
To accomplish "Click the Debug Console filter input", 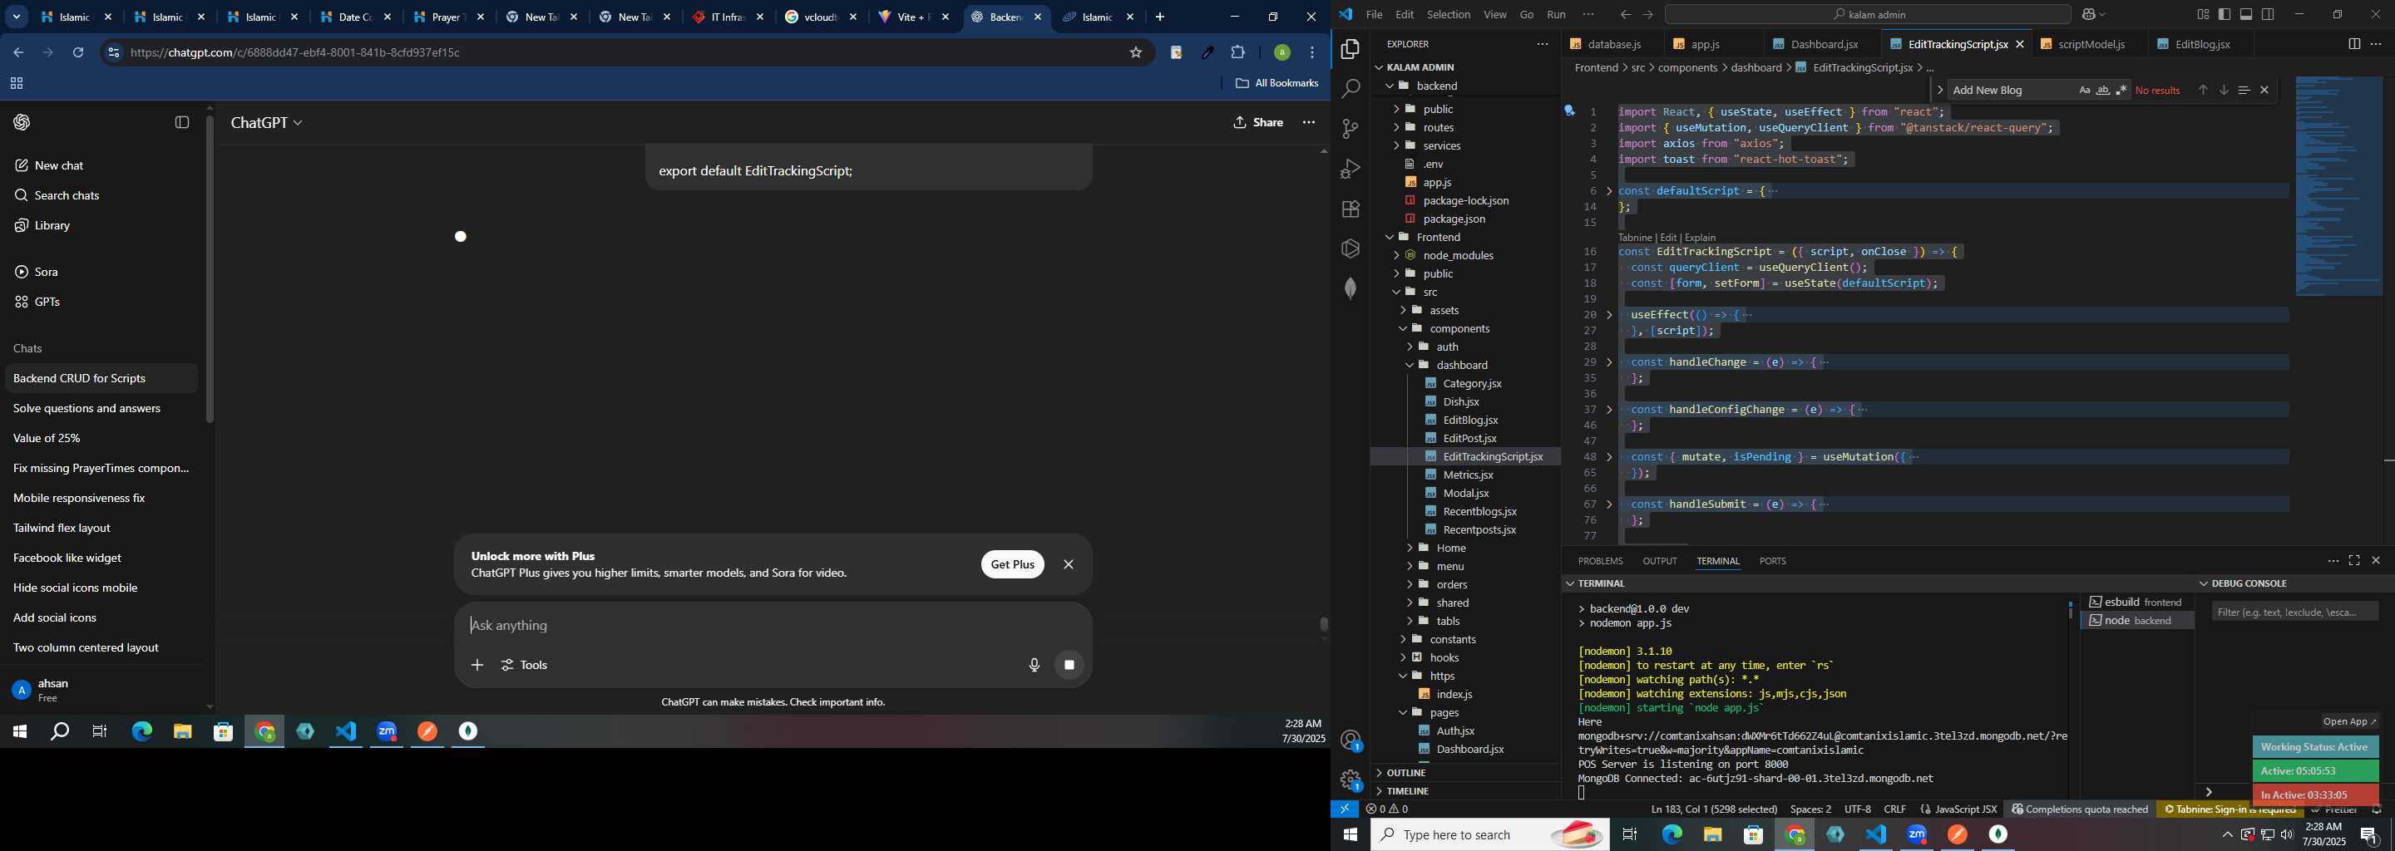I will [x=2294, y=612].
